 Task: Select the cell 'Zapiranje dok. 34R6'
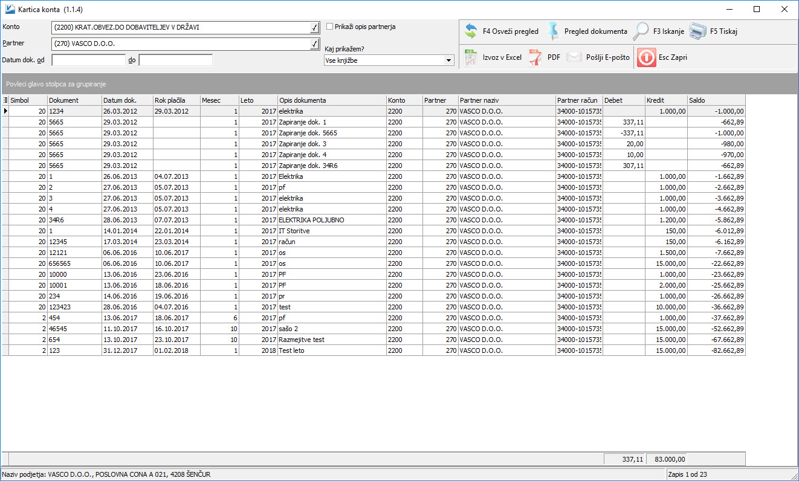(x=332, y=166)
